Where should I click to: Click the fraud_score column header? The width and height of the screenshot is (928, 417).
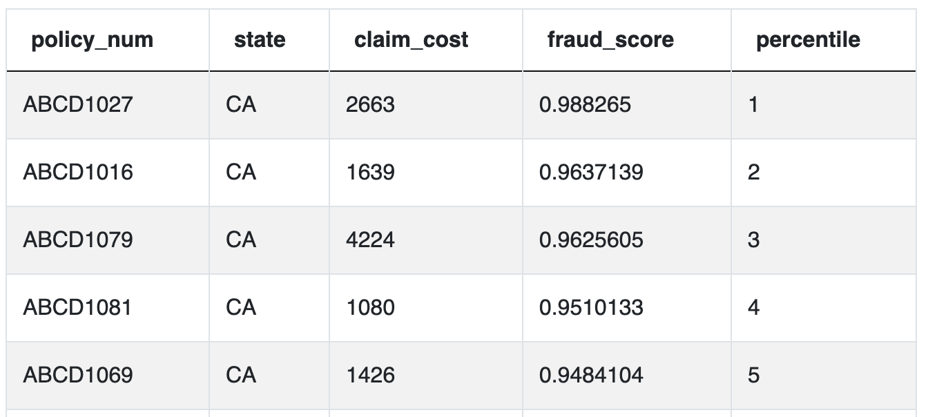coord(610,40)
